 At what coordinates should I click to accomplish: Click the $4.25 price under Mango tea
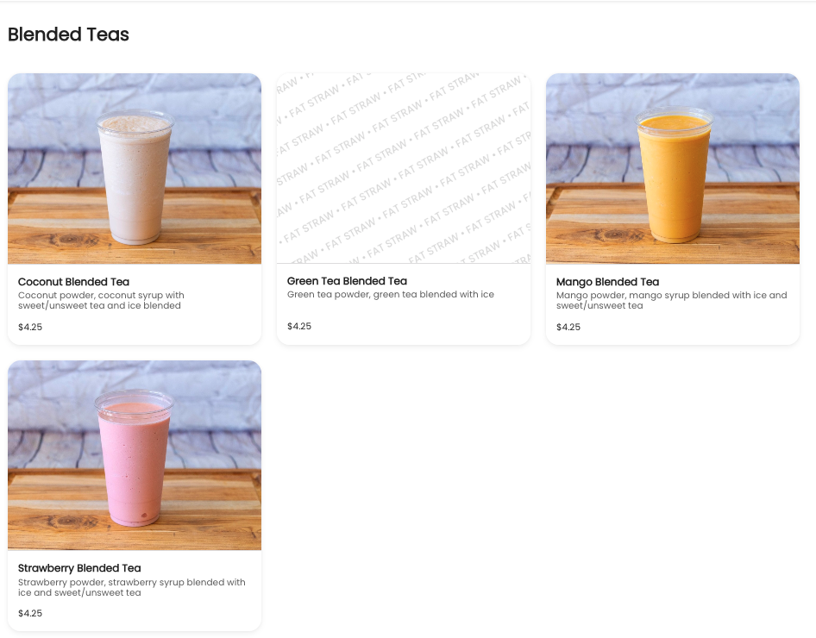(x=568, y=327)
